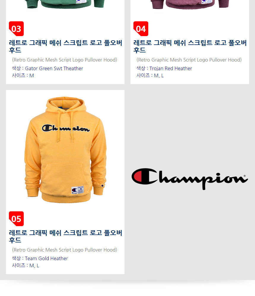Click the large Champion brand logo

click(190, 179)
